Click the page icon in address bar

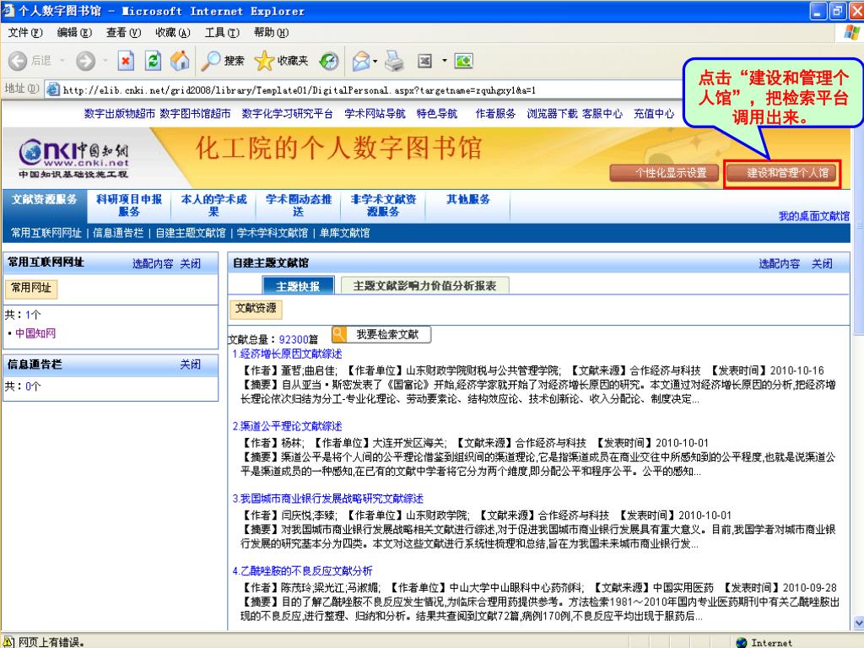pyautogui.click(x=53, y=89)
